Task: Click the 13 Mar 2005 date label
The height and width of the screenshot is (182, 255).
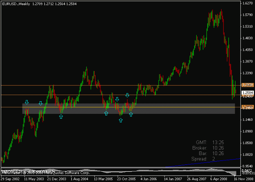Action: click(x=103, y=179)
